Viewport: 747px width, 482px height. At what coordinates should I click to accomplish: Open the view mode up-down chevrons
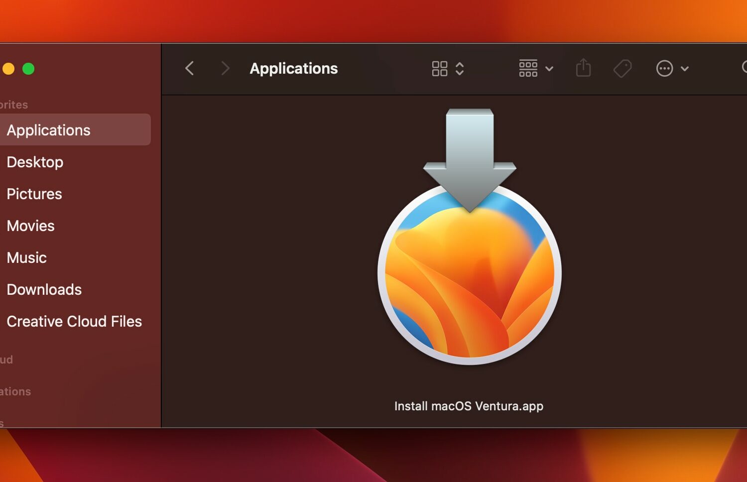pyautogui.click(x=460, y=69)
